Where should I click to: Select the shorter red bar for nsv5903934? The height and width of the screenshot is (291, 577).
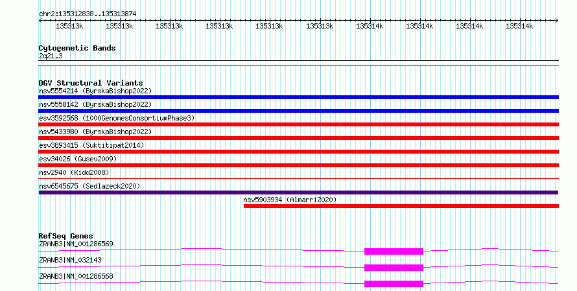pos(401,206)
